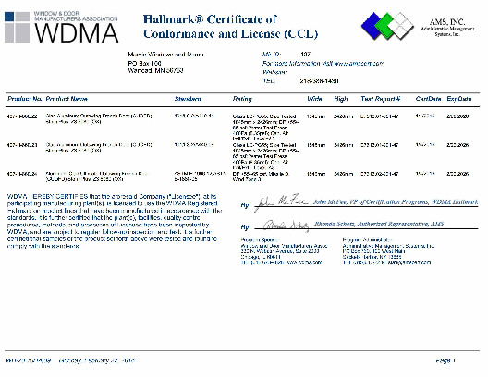Viewport: 488px width, 377px height.
Task: Click the AMS, INC. diamond logo
Action: click(x=387, y=26)
